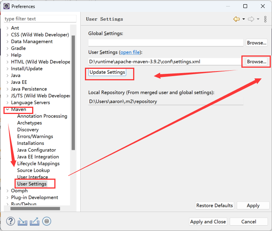
Task: Click the forward navigation arrow icon
Action: pyautogui.click(x=251, y=19)
